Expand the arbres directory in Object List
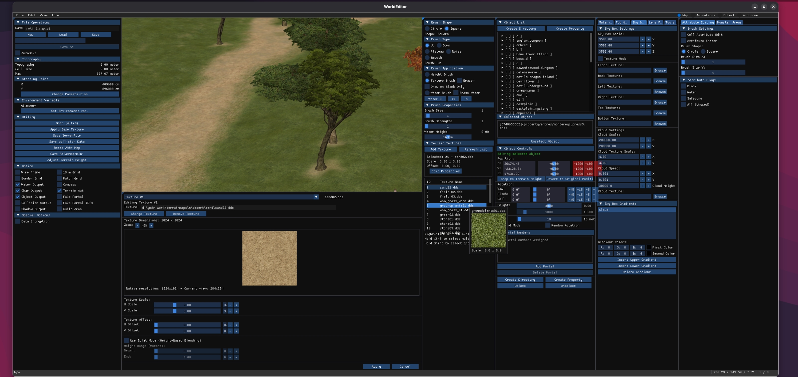This screenshot has height=377, width=798. point(502,45)
